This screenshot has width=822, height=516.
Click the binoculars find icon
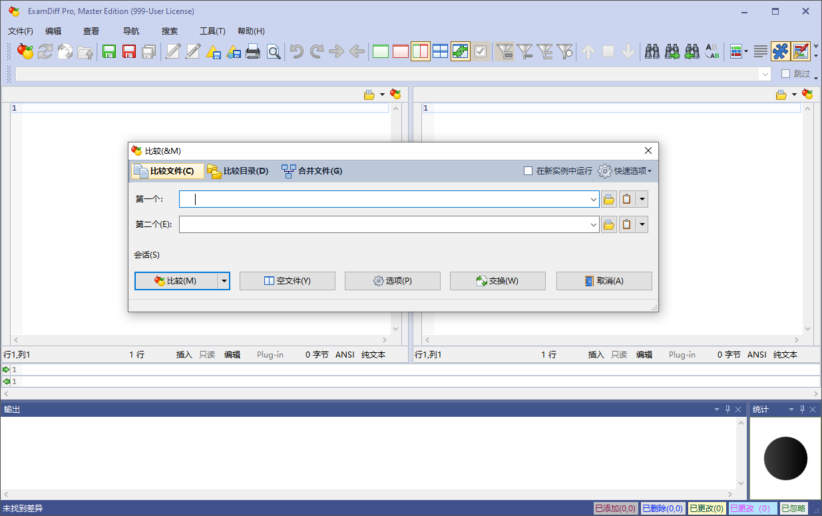(x=652, y=51)
